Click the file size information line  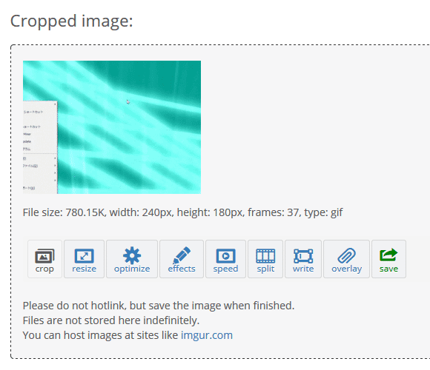coord(182,212)
